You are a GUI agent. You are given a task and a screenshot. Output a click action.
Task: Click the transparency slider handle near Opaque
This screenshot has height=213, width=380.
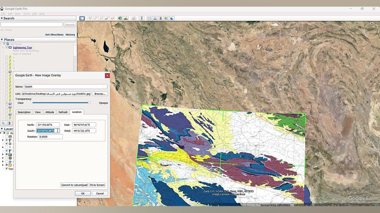click(89, 103)
